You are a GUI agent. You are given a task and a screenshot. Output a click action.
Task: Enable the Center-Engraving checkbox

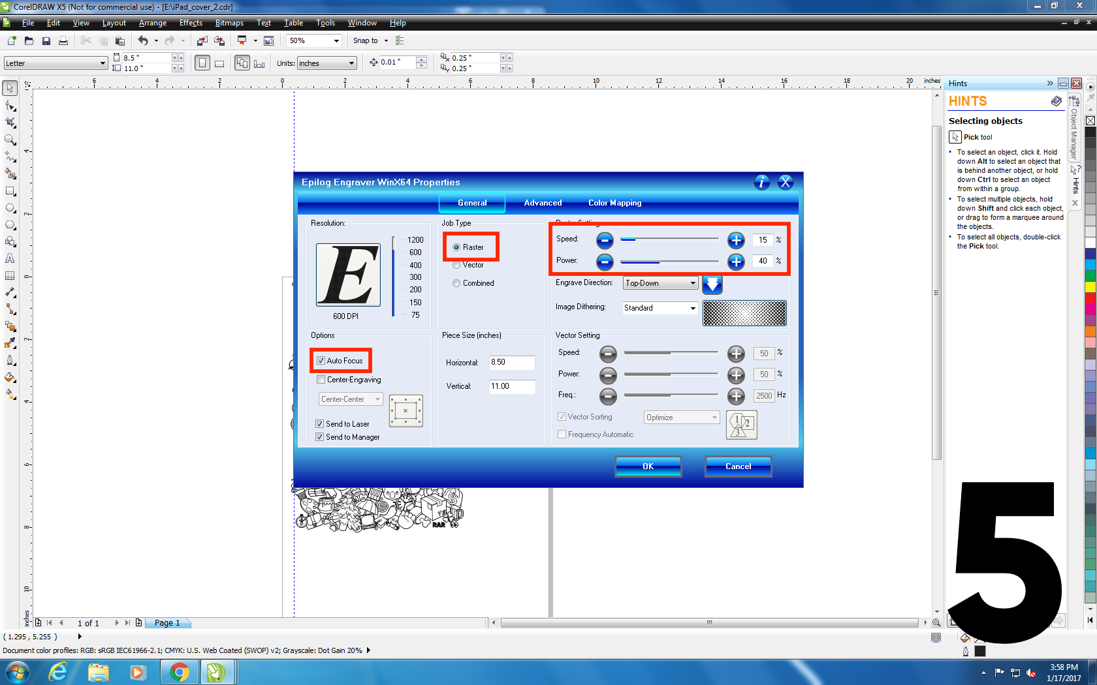tap(321, 379)
